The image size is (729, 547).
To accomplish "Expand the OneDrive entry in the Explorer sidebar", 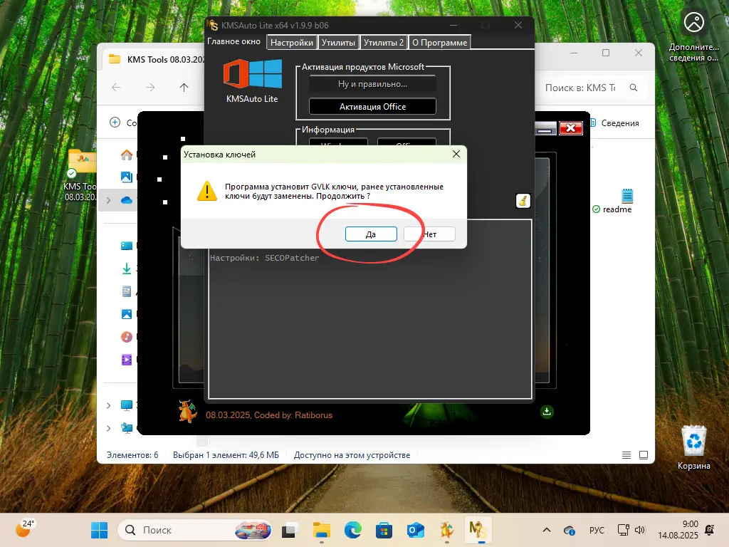I will coord(108,200).
